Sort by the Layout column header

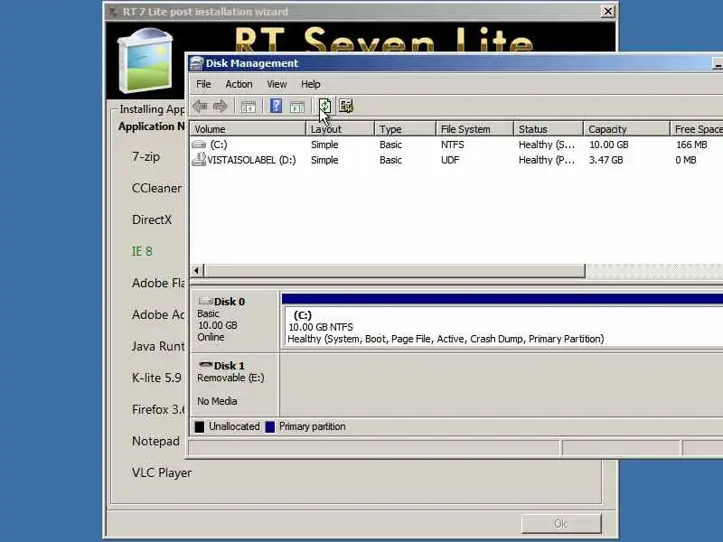(341, 129)
